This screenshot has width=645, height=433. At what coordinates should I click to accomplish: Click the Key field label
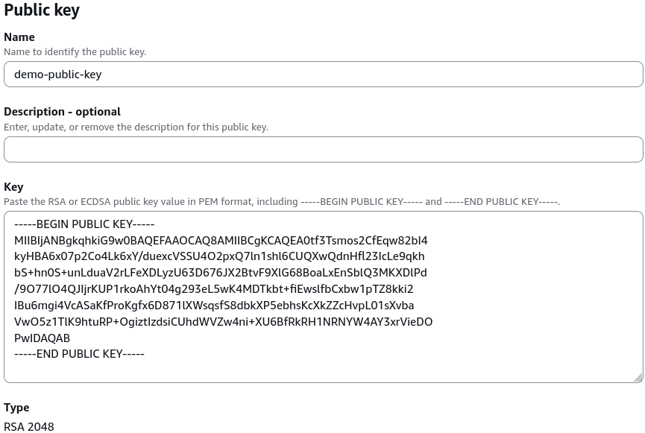(13, 187)
